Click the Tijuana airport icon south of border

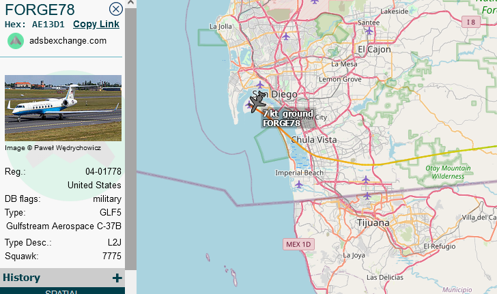pyautogui.click(x=367, y=196)
